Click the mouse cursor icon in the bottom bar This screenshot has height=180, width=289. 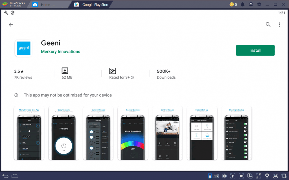[x=233, y=176]
